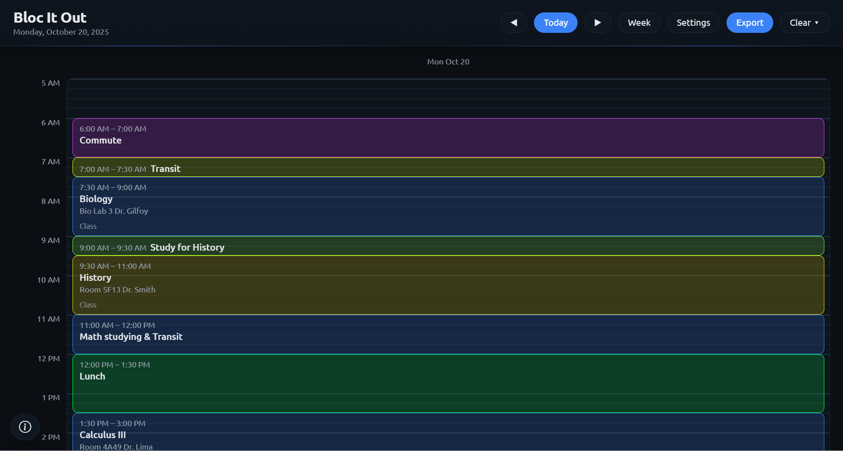843x451 pixels.
Task: Select the Calculus III block
Action: pyautogui.click(x=448, y=433)
